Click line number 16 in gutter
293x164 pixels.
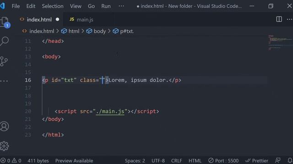pos(28,80)
